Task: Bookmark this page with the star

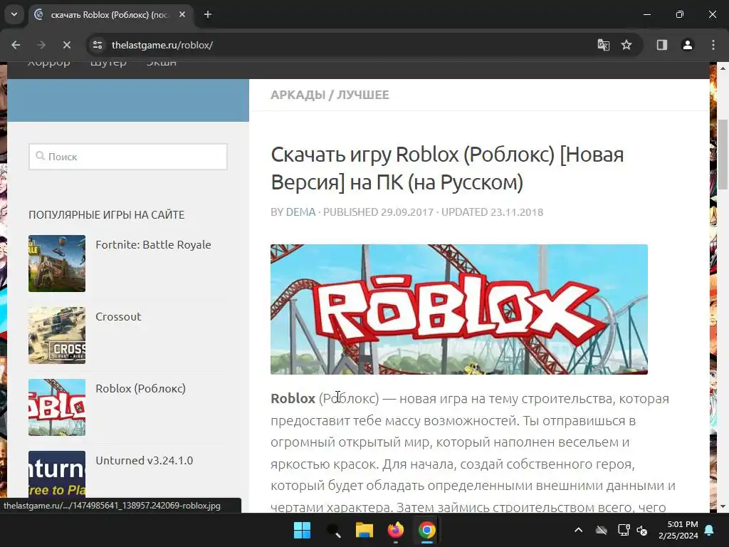Action: (626, 45)
